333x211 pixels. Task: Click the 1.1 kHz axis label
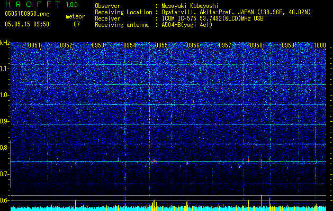pos(5,69)
